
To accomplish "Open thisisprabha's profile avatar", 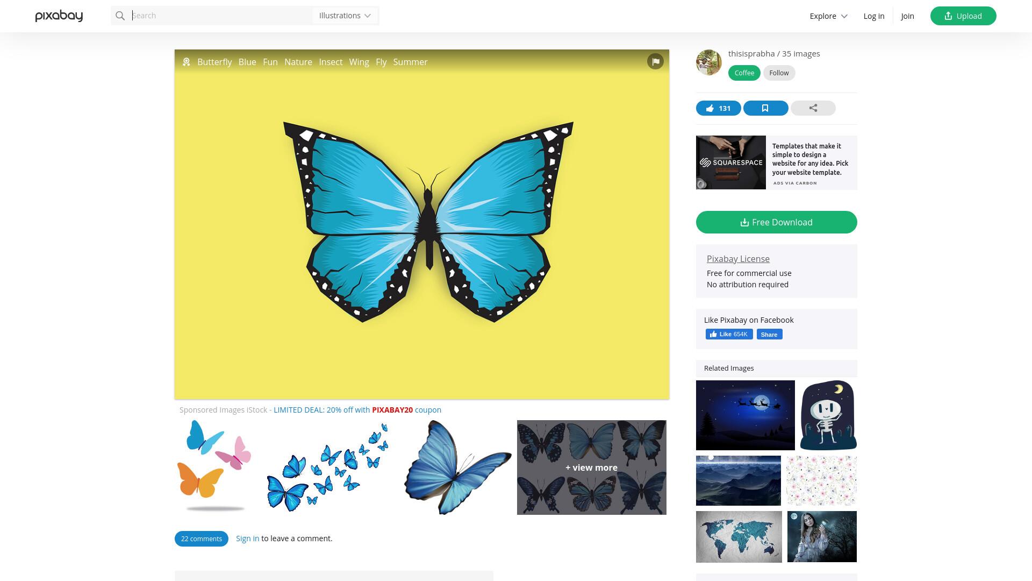I will point(709,62).
